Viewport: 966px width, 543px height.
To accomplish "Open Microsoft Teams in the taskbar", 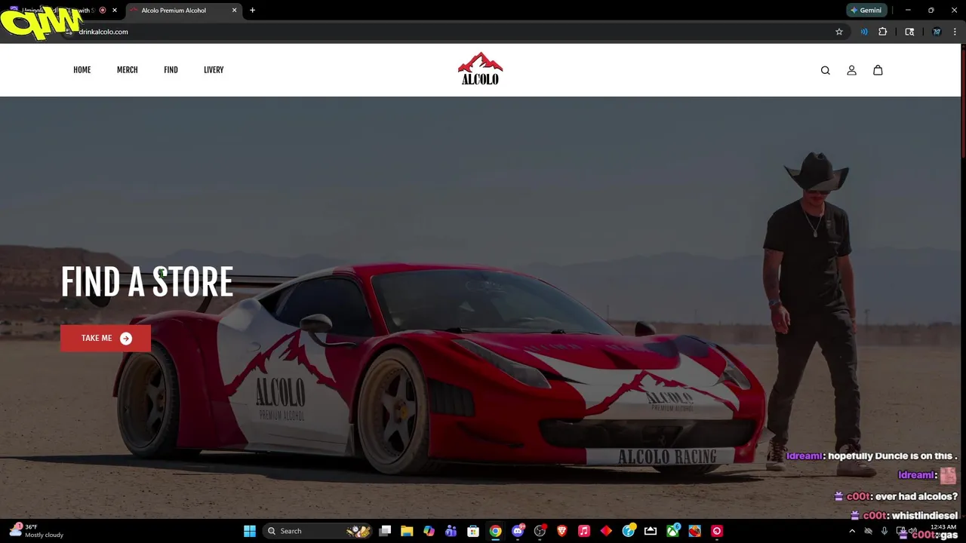I will point(451,531).
